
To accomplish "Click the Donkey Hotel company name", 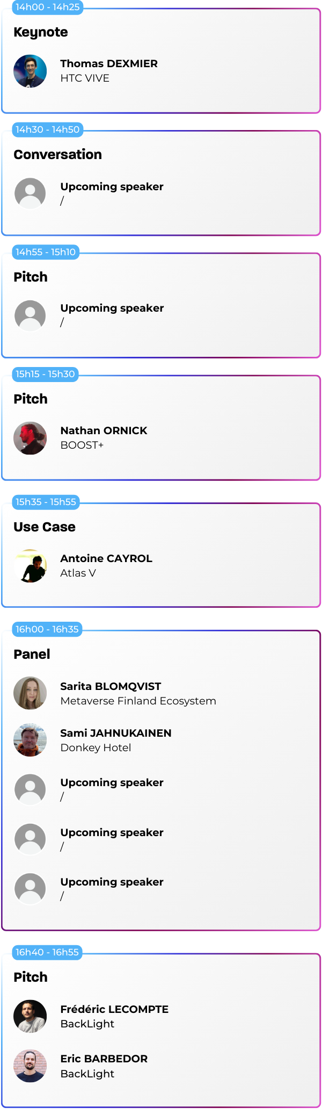I will (x=96, y=747).
